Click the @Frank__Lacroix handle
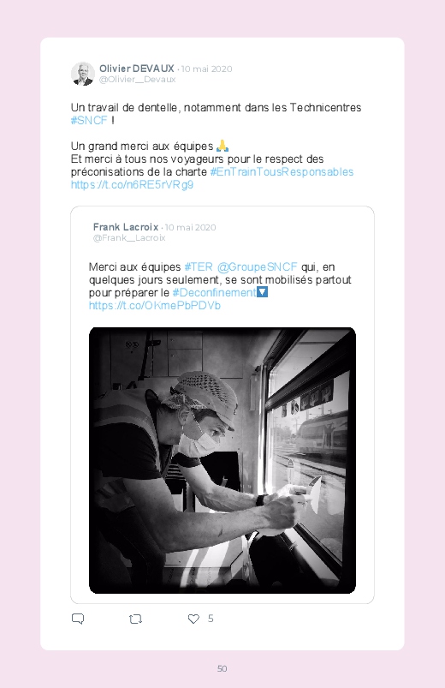The image size is (445, 688). [x=129, y=238]
